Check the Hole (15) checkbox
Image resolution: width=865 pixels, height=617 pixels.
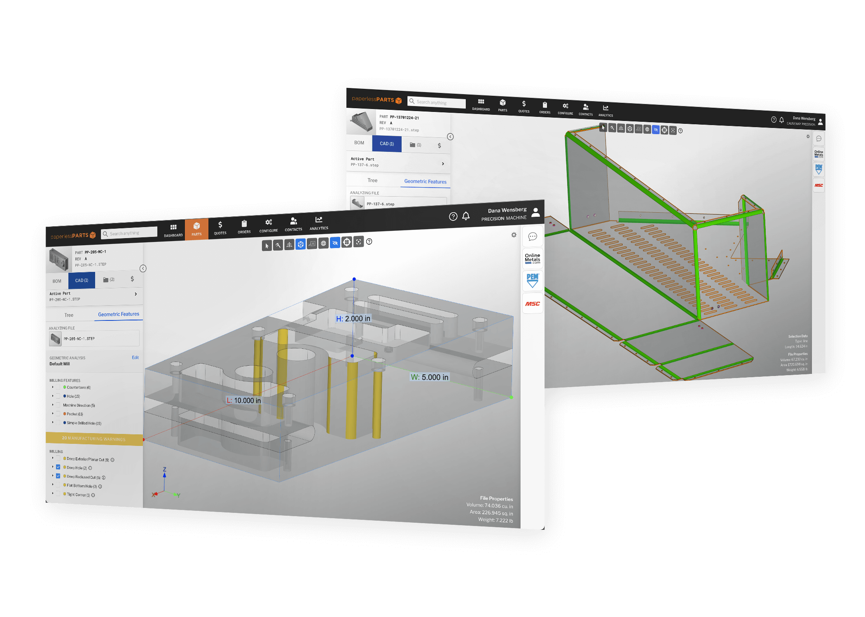point(58,396)
